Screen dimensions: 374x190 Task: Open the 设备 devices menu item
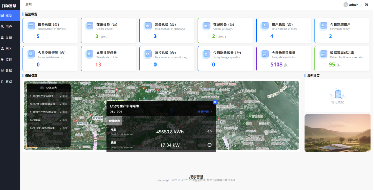tap(10, 37)
